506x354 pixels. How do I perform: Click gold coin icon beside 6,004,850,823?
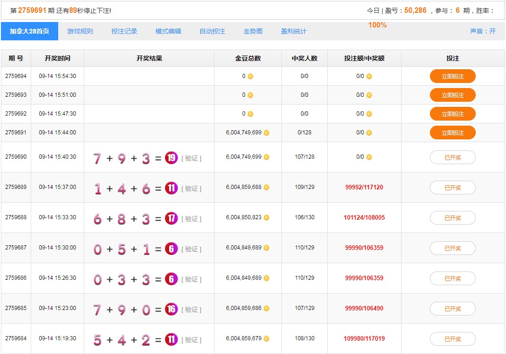click(266, 217)
